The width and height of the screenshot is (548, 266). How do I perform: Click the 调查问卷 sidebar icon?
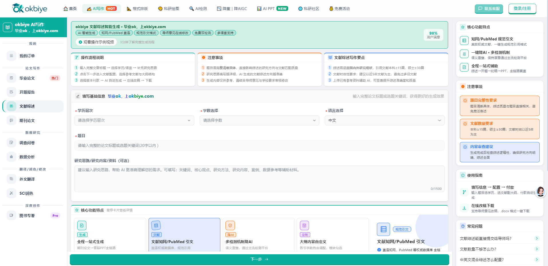11,143
